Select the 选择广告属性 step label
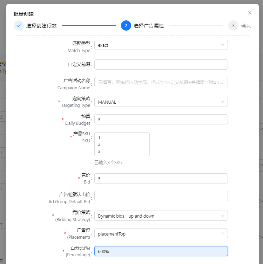 point(149,26)
